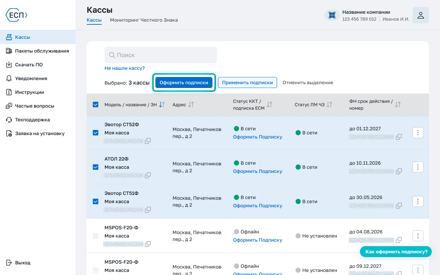
Task: Uncheck the АТОЛ 22Ф row checkbox
Action: pos(96,167)
